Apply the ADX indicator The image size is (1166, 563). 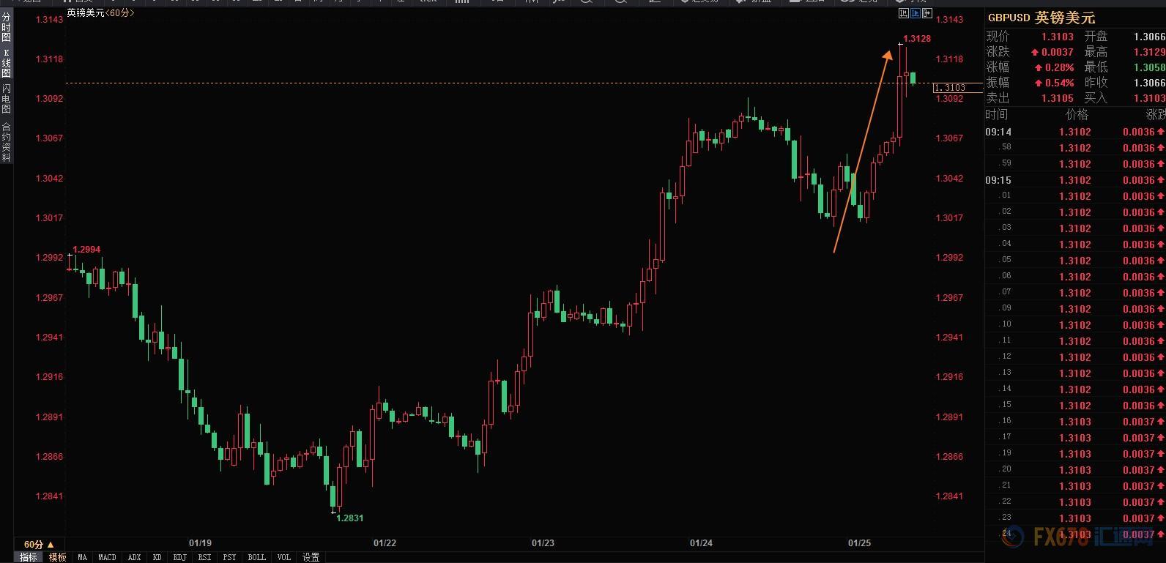coord(135,557)
